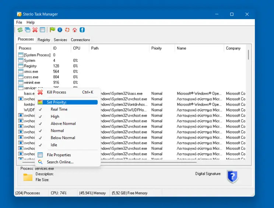This screenshot has width=274, height=208.
Task: Set priority to Real Time
Action: (x=67, y=109)
